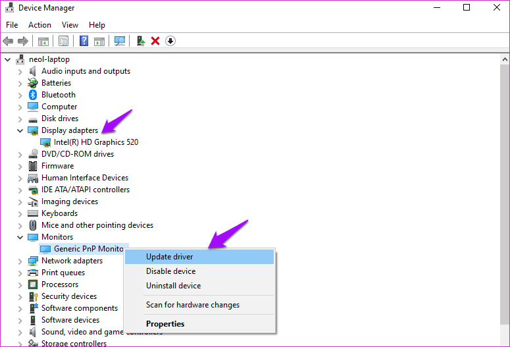
Task: Collapse the neol-laptop root node
Action: 8,59
